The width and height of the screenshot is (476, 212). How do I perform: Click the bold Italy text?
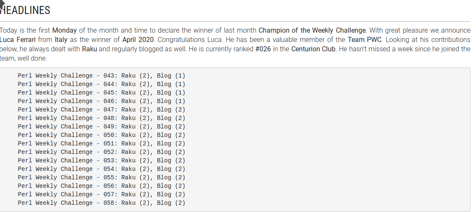[61, 40]
